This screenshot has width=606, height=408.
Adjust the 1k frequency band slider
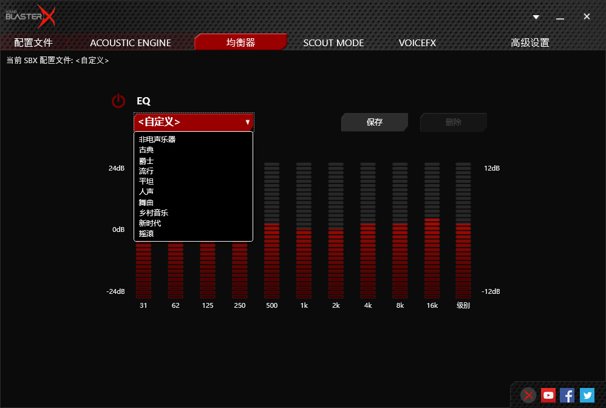304,231
